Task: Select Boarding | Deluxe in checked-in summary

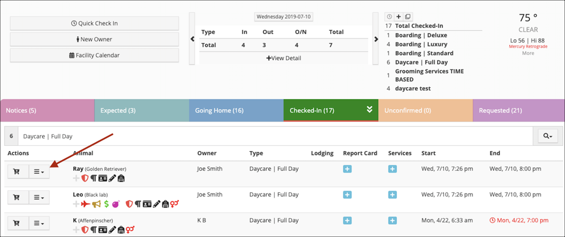Action: point(421,35)
